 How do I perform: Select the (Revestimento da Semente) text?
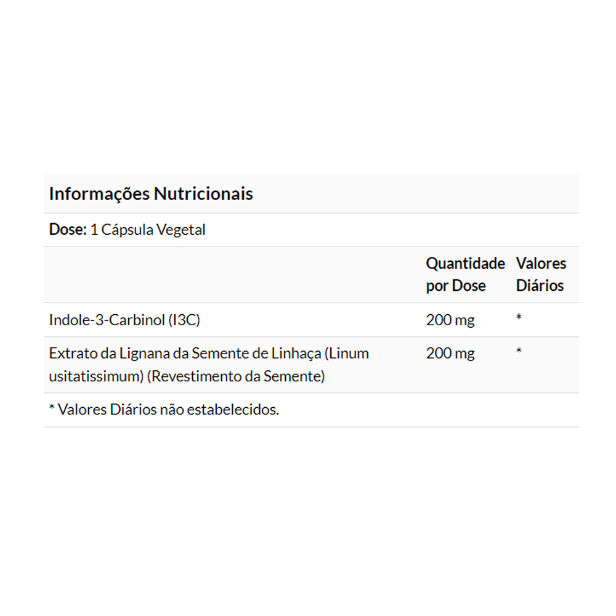point(236,376)
